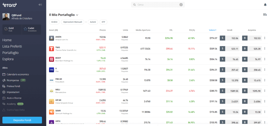
Task: Sort by the P/L(%) column header
Action: click(x=192, y=30)
